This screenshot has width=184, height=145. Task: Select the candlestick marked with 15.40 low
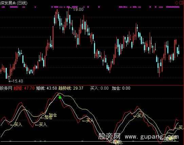point(9,78)
